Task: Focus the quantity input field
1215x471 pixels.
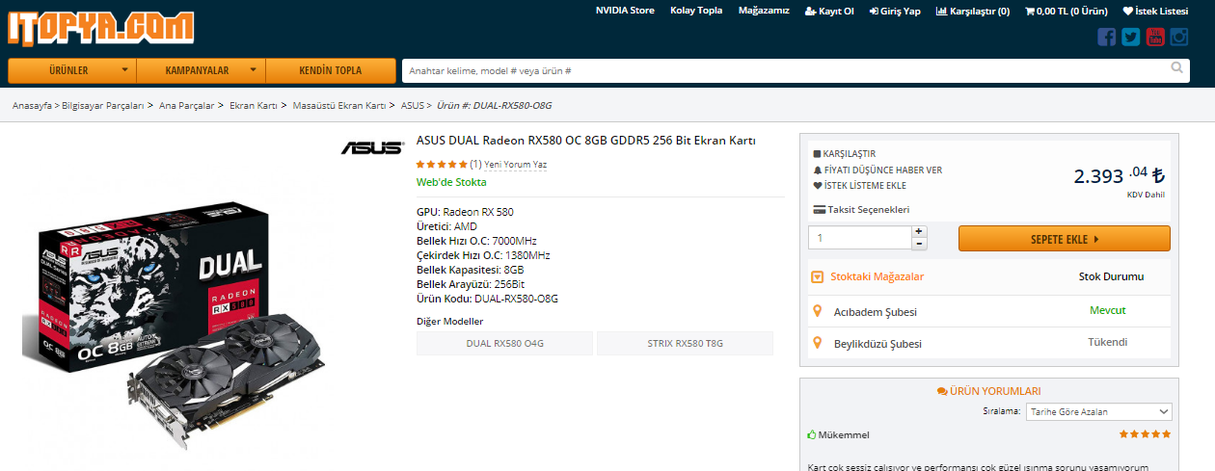Action: pos(859,237)
